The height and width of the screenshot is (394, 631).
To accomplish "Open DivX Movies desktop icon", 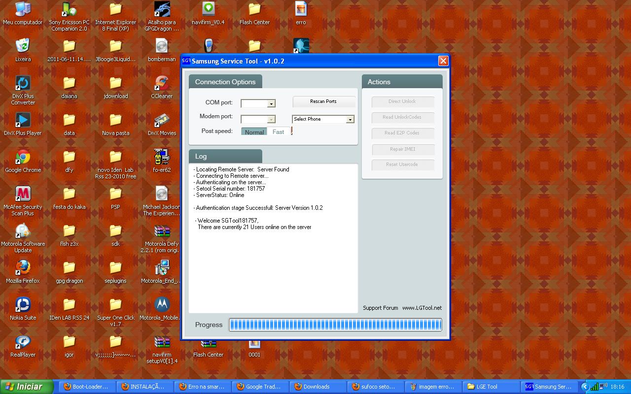I will click(162, 124).
